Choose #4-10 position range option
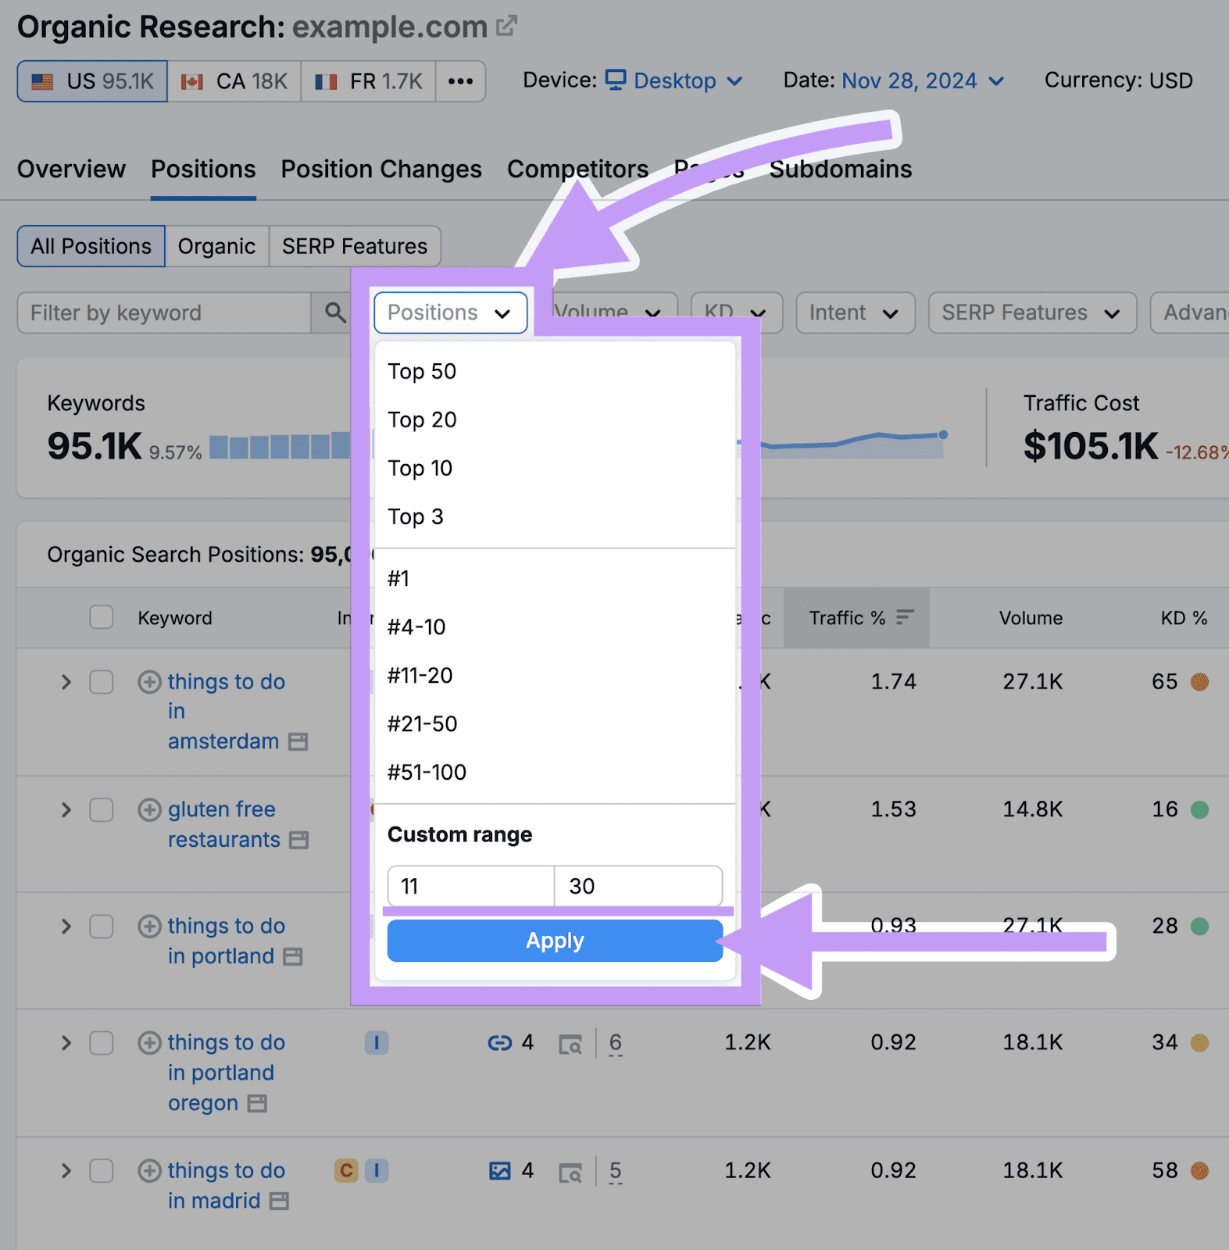Screen dimensions: 1229x1250 556,627
